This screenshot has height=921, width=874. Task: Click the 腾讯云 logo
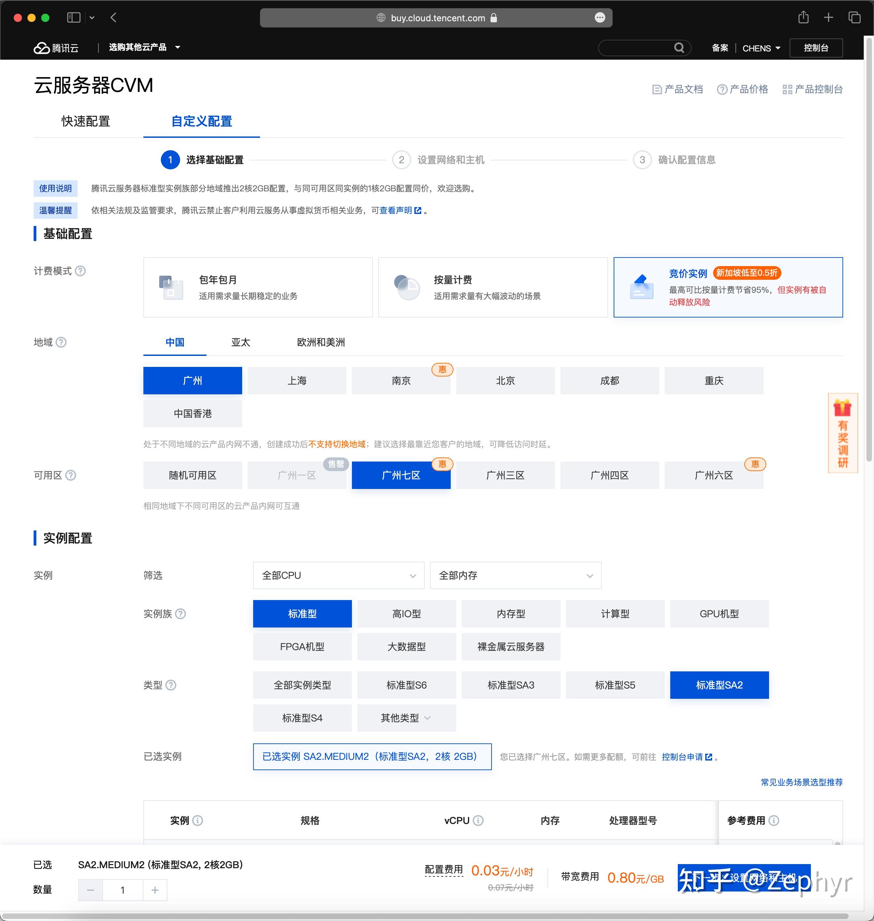pos(56,48)
